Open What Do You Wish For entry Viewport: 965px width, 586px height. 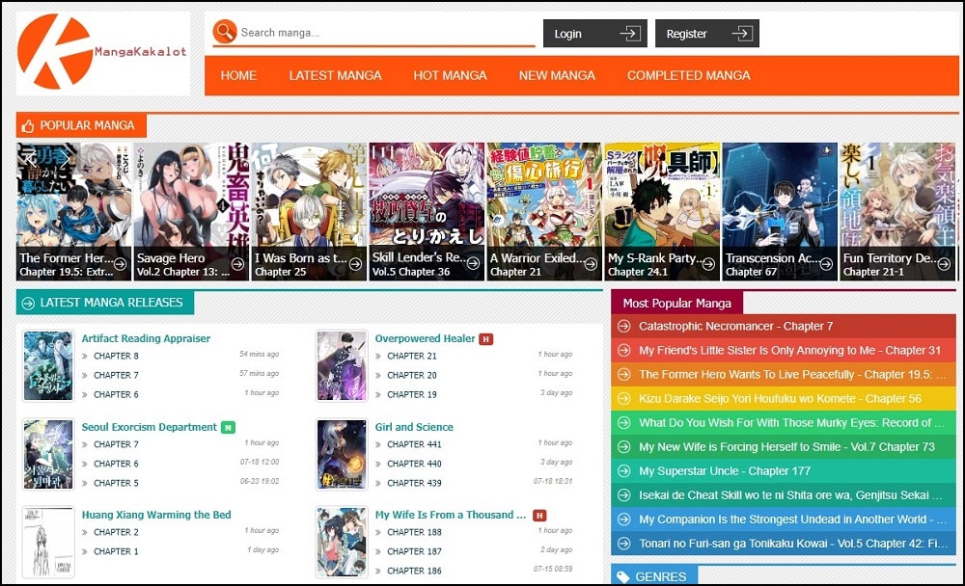point(784,423)
